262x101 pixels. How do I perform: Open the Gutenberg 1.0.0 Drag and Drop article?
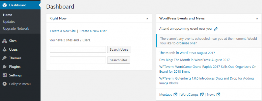206,81
